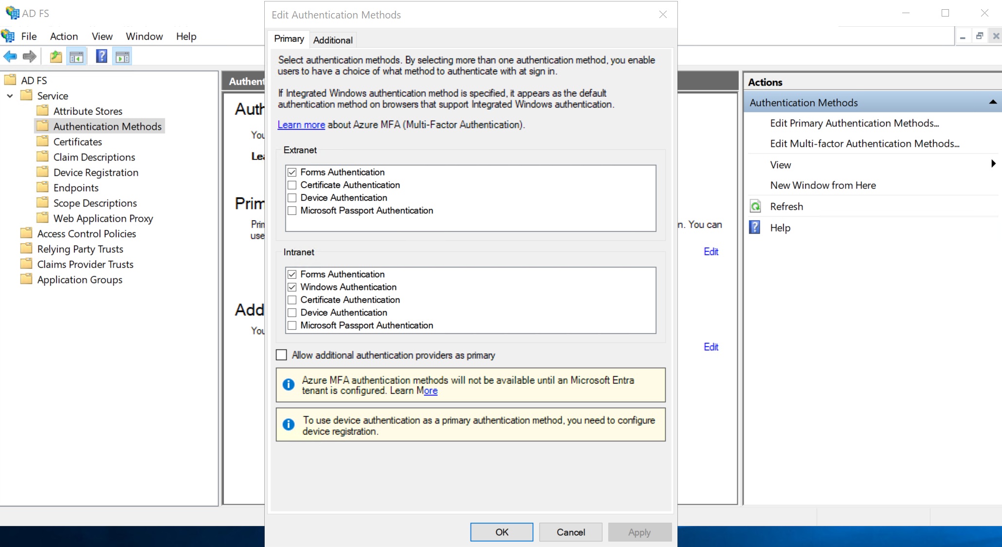This screenshot has height=547, width=1002.
Task: Click Edit Multi-factor Authentication Methods action
Action: 865,143
